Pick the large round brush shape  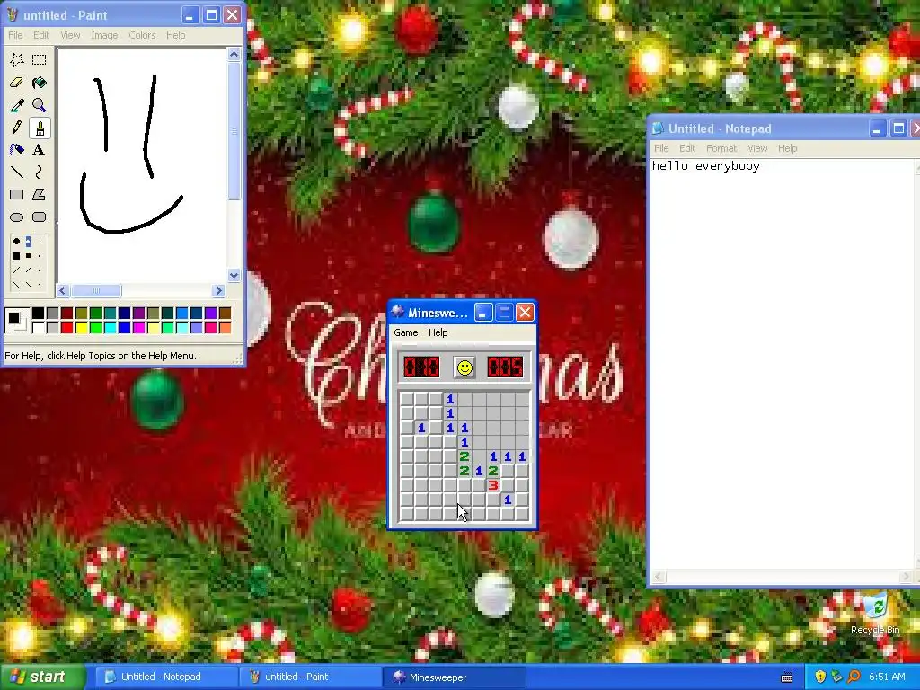16,241
